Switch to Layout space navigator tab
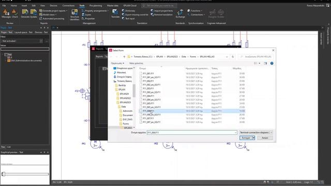 pos(23,32)
